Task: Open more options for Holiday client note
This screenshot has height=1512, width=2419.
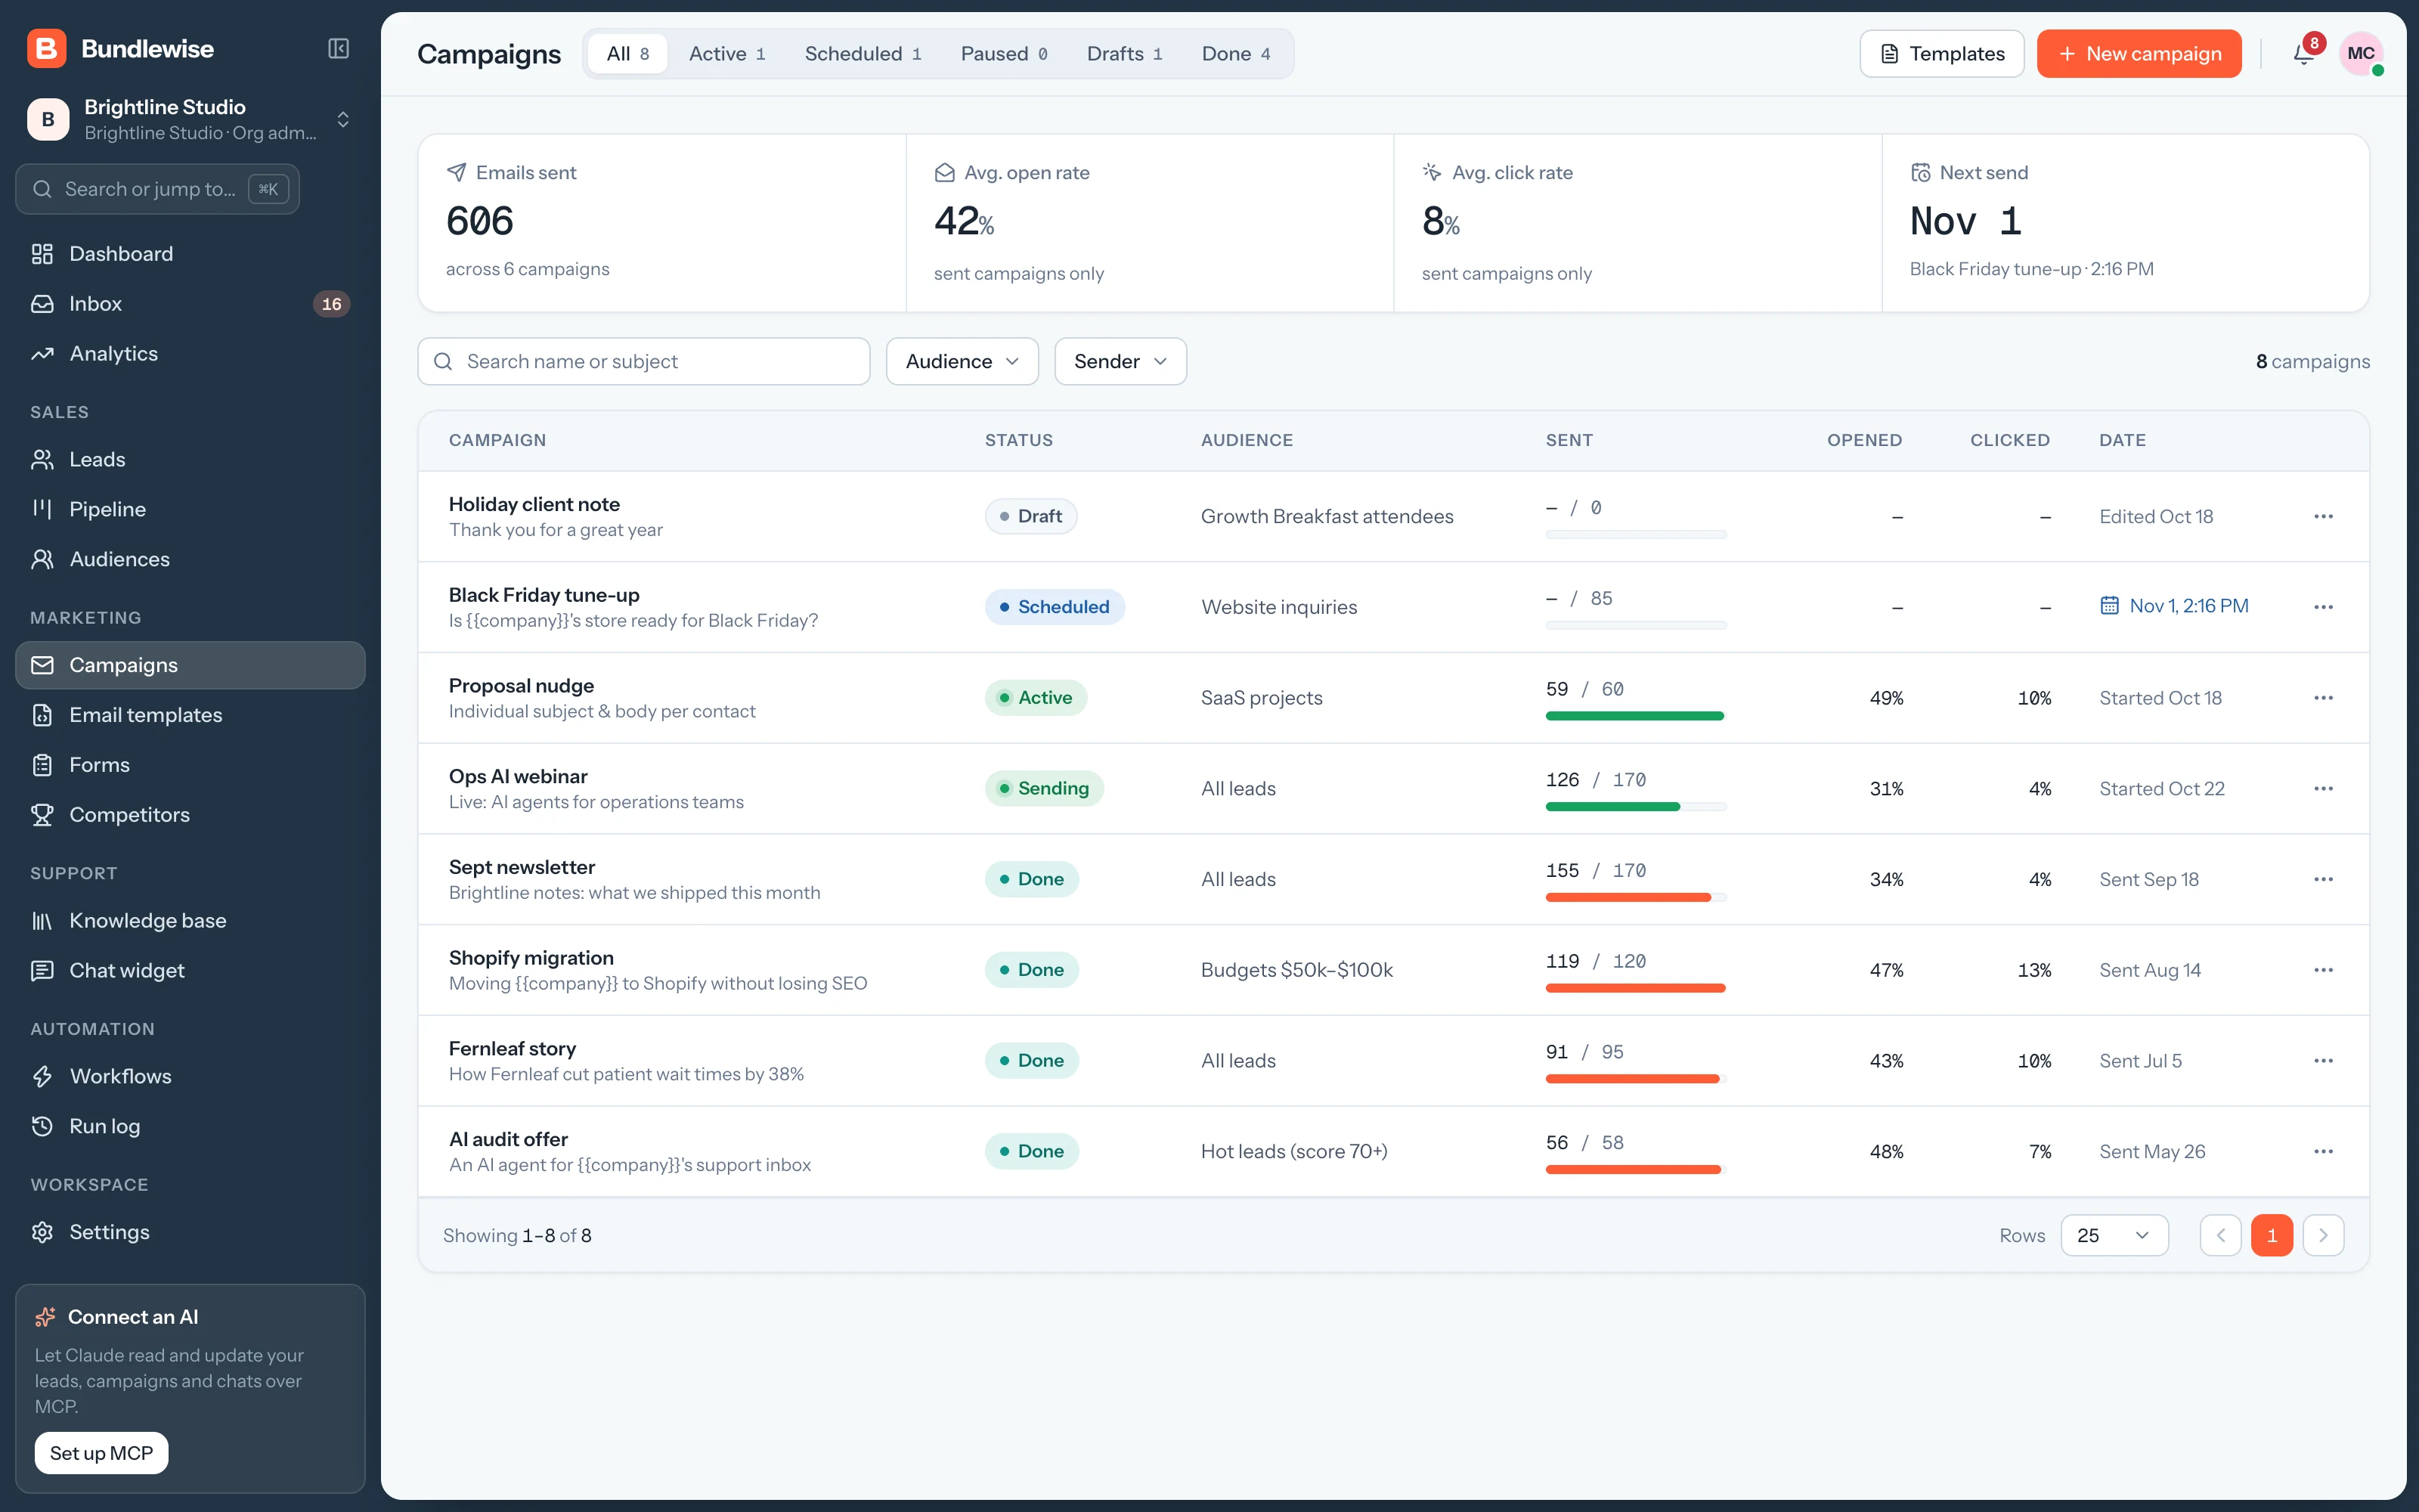Action: pos(2323,517)
